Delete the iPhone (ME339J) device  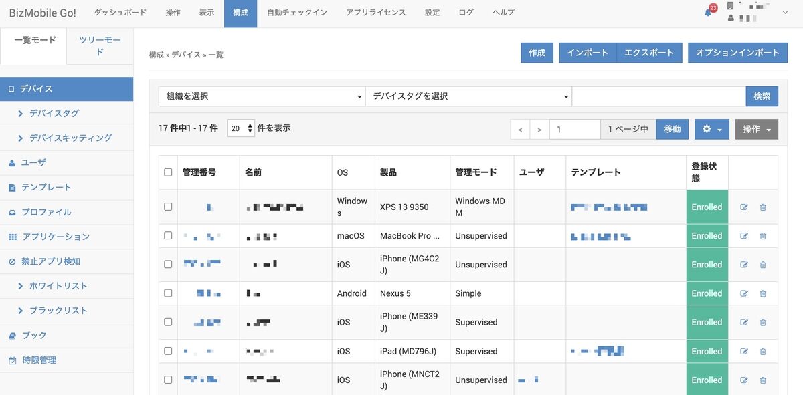[763, 322]
